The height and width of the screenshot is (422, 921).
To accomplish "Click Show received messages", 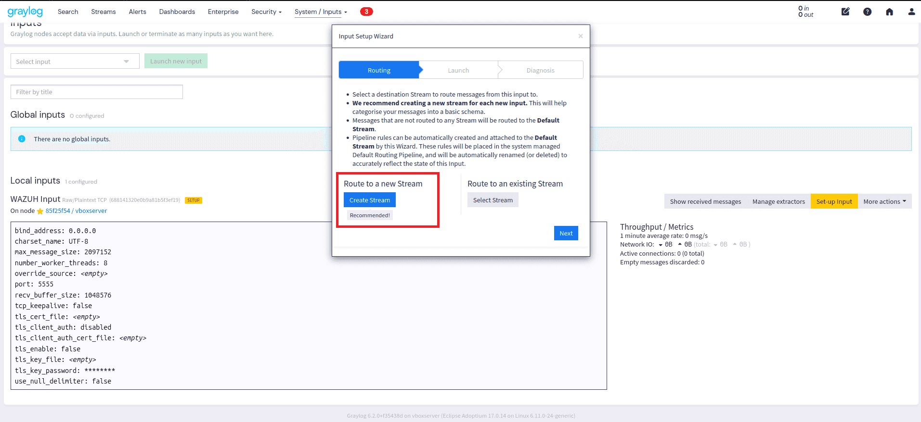I will [x=705, y=201].
